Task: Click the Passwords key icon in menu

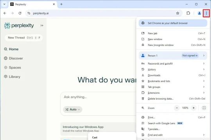Action: 143,63
